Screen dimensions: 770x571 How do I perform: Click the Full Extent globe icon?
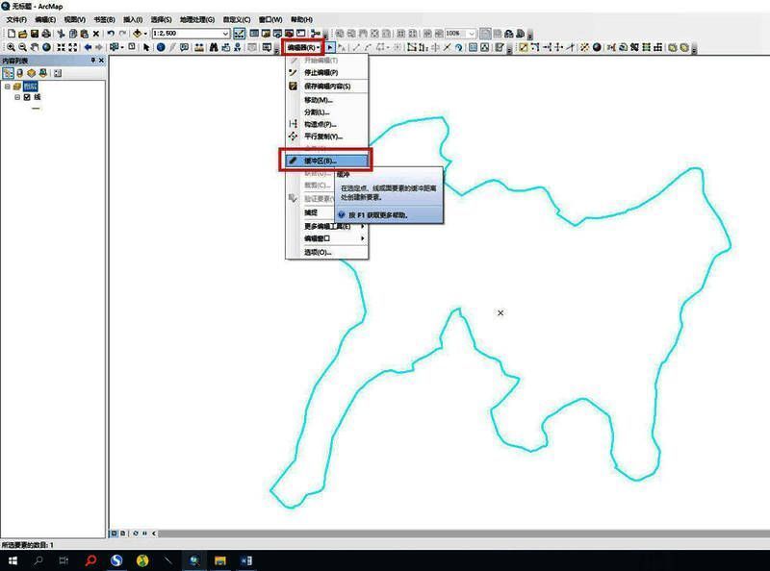(47, 47)
